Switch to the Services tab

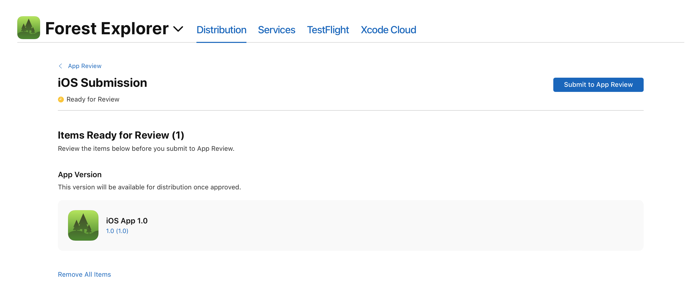tap(276, 30)
